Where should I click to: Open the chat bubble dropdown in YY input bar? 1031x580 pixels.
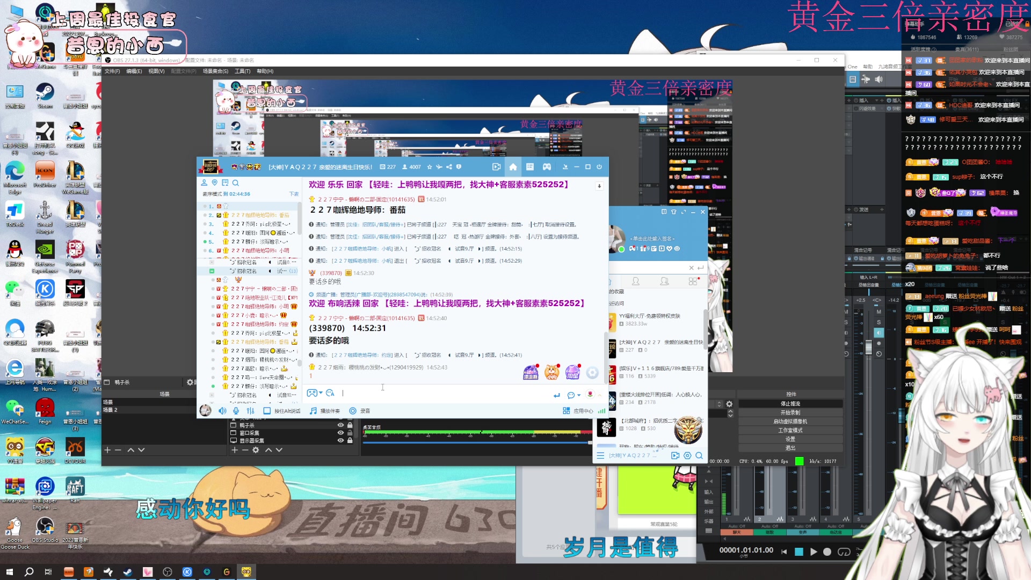(x=579, y=395)
